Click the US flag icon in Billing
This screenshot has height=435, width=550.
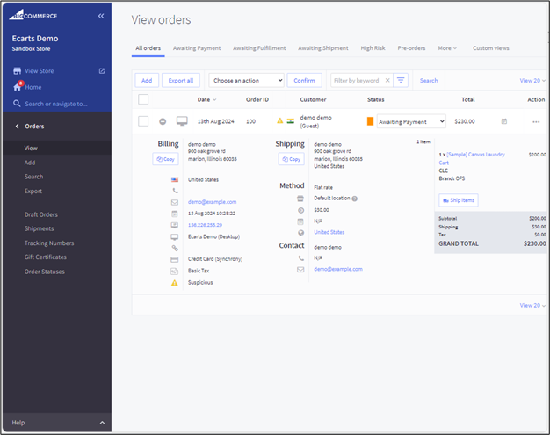(x=174, y=179)
